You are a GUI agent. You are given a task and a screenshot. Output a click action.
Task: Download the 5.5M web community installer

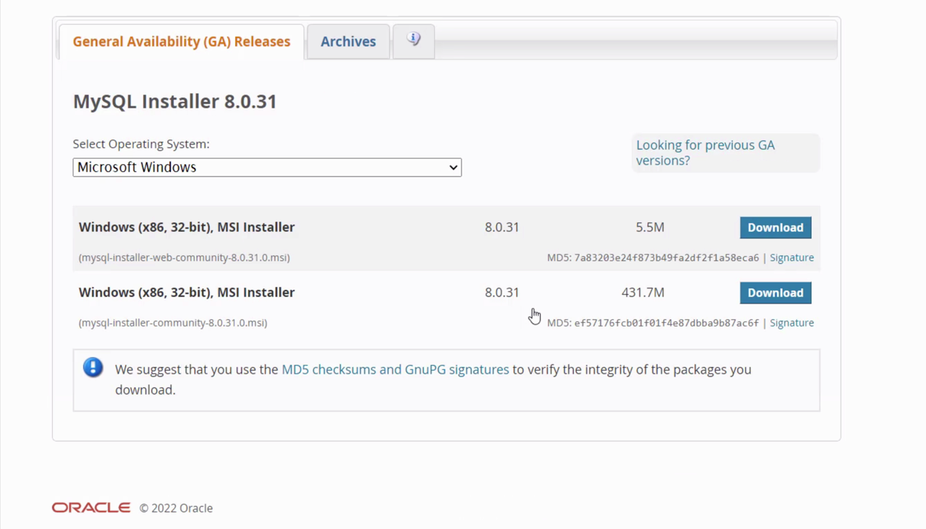775,228
